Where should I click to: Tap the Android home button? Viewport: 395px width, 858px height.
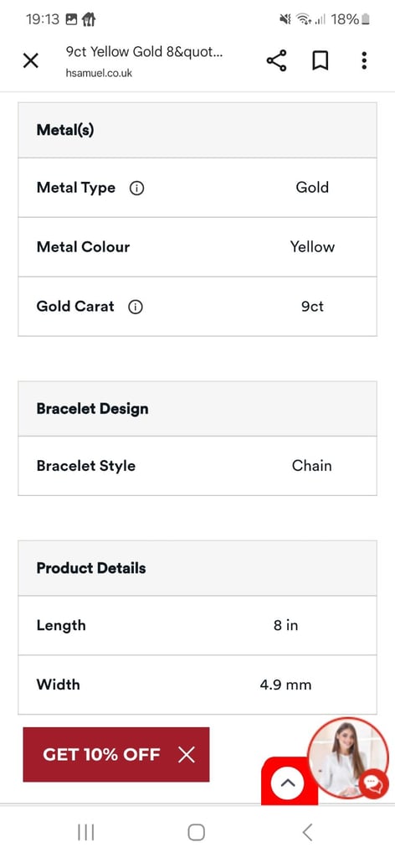(196, 832)
